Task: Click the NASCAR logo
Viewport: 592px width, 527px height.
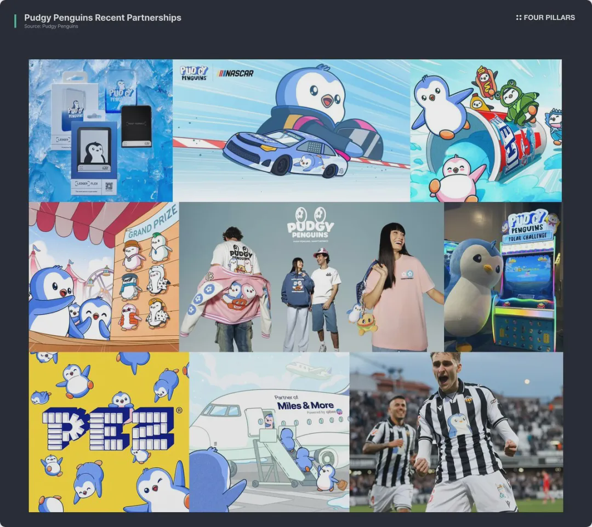Action: 236,73
